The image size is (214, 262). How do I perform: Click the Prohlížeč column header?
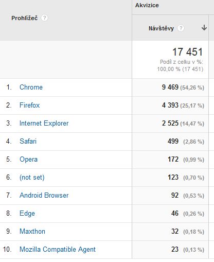(25, 18)
